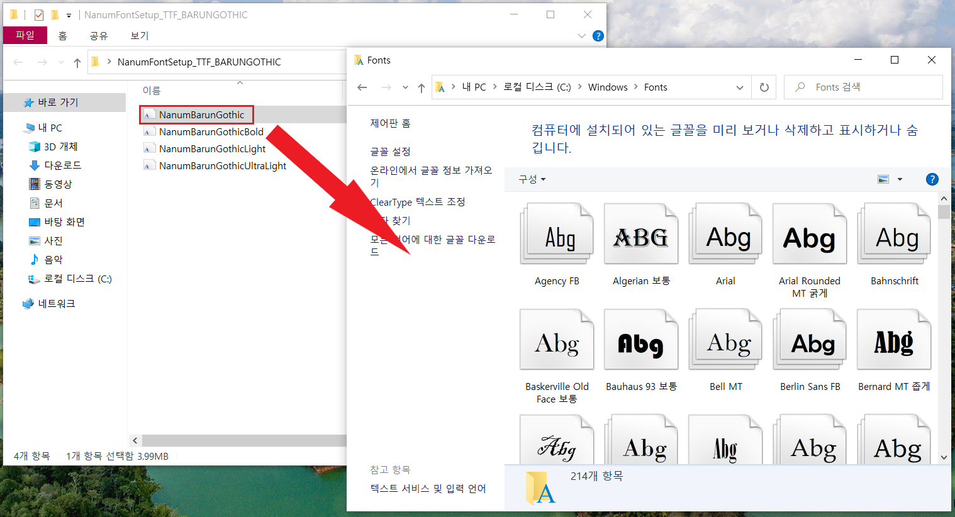Open recent locations dropdown in Fonts window
Screen dimensions: 955x517
405,87
